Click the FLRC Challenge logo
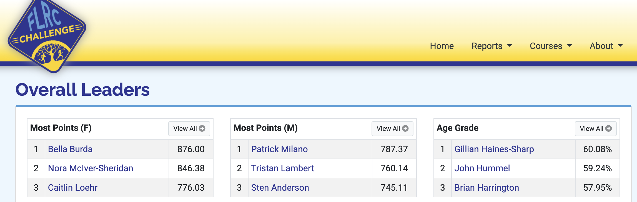The width and height of the screenshot is (637, 202). point(47,35)
